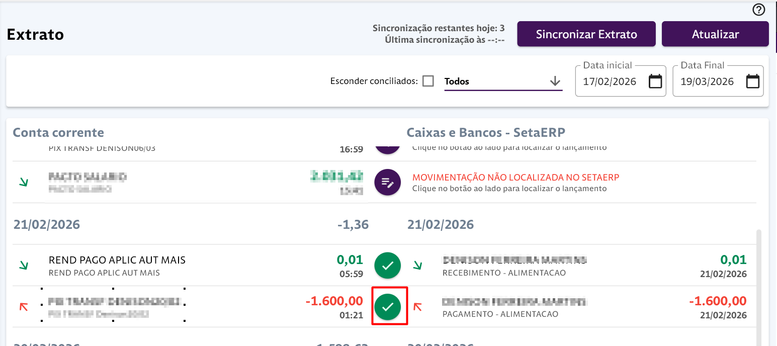Click the Sincronizar Extrato button

point(586,34)
